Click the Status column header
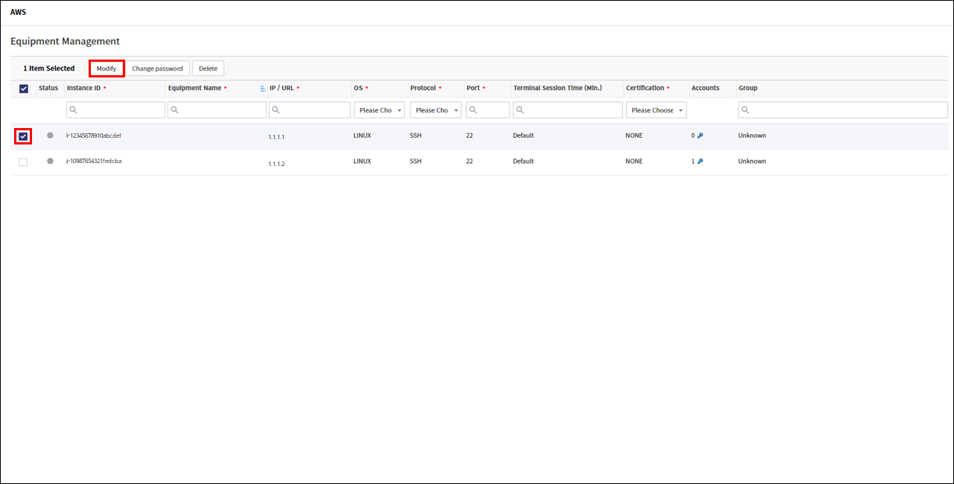The image size is (954, 484). pyautogui.click(x=48, y=88)
